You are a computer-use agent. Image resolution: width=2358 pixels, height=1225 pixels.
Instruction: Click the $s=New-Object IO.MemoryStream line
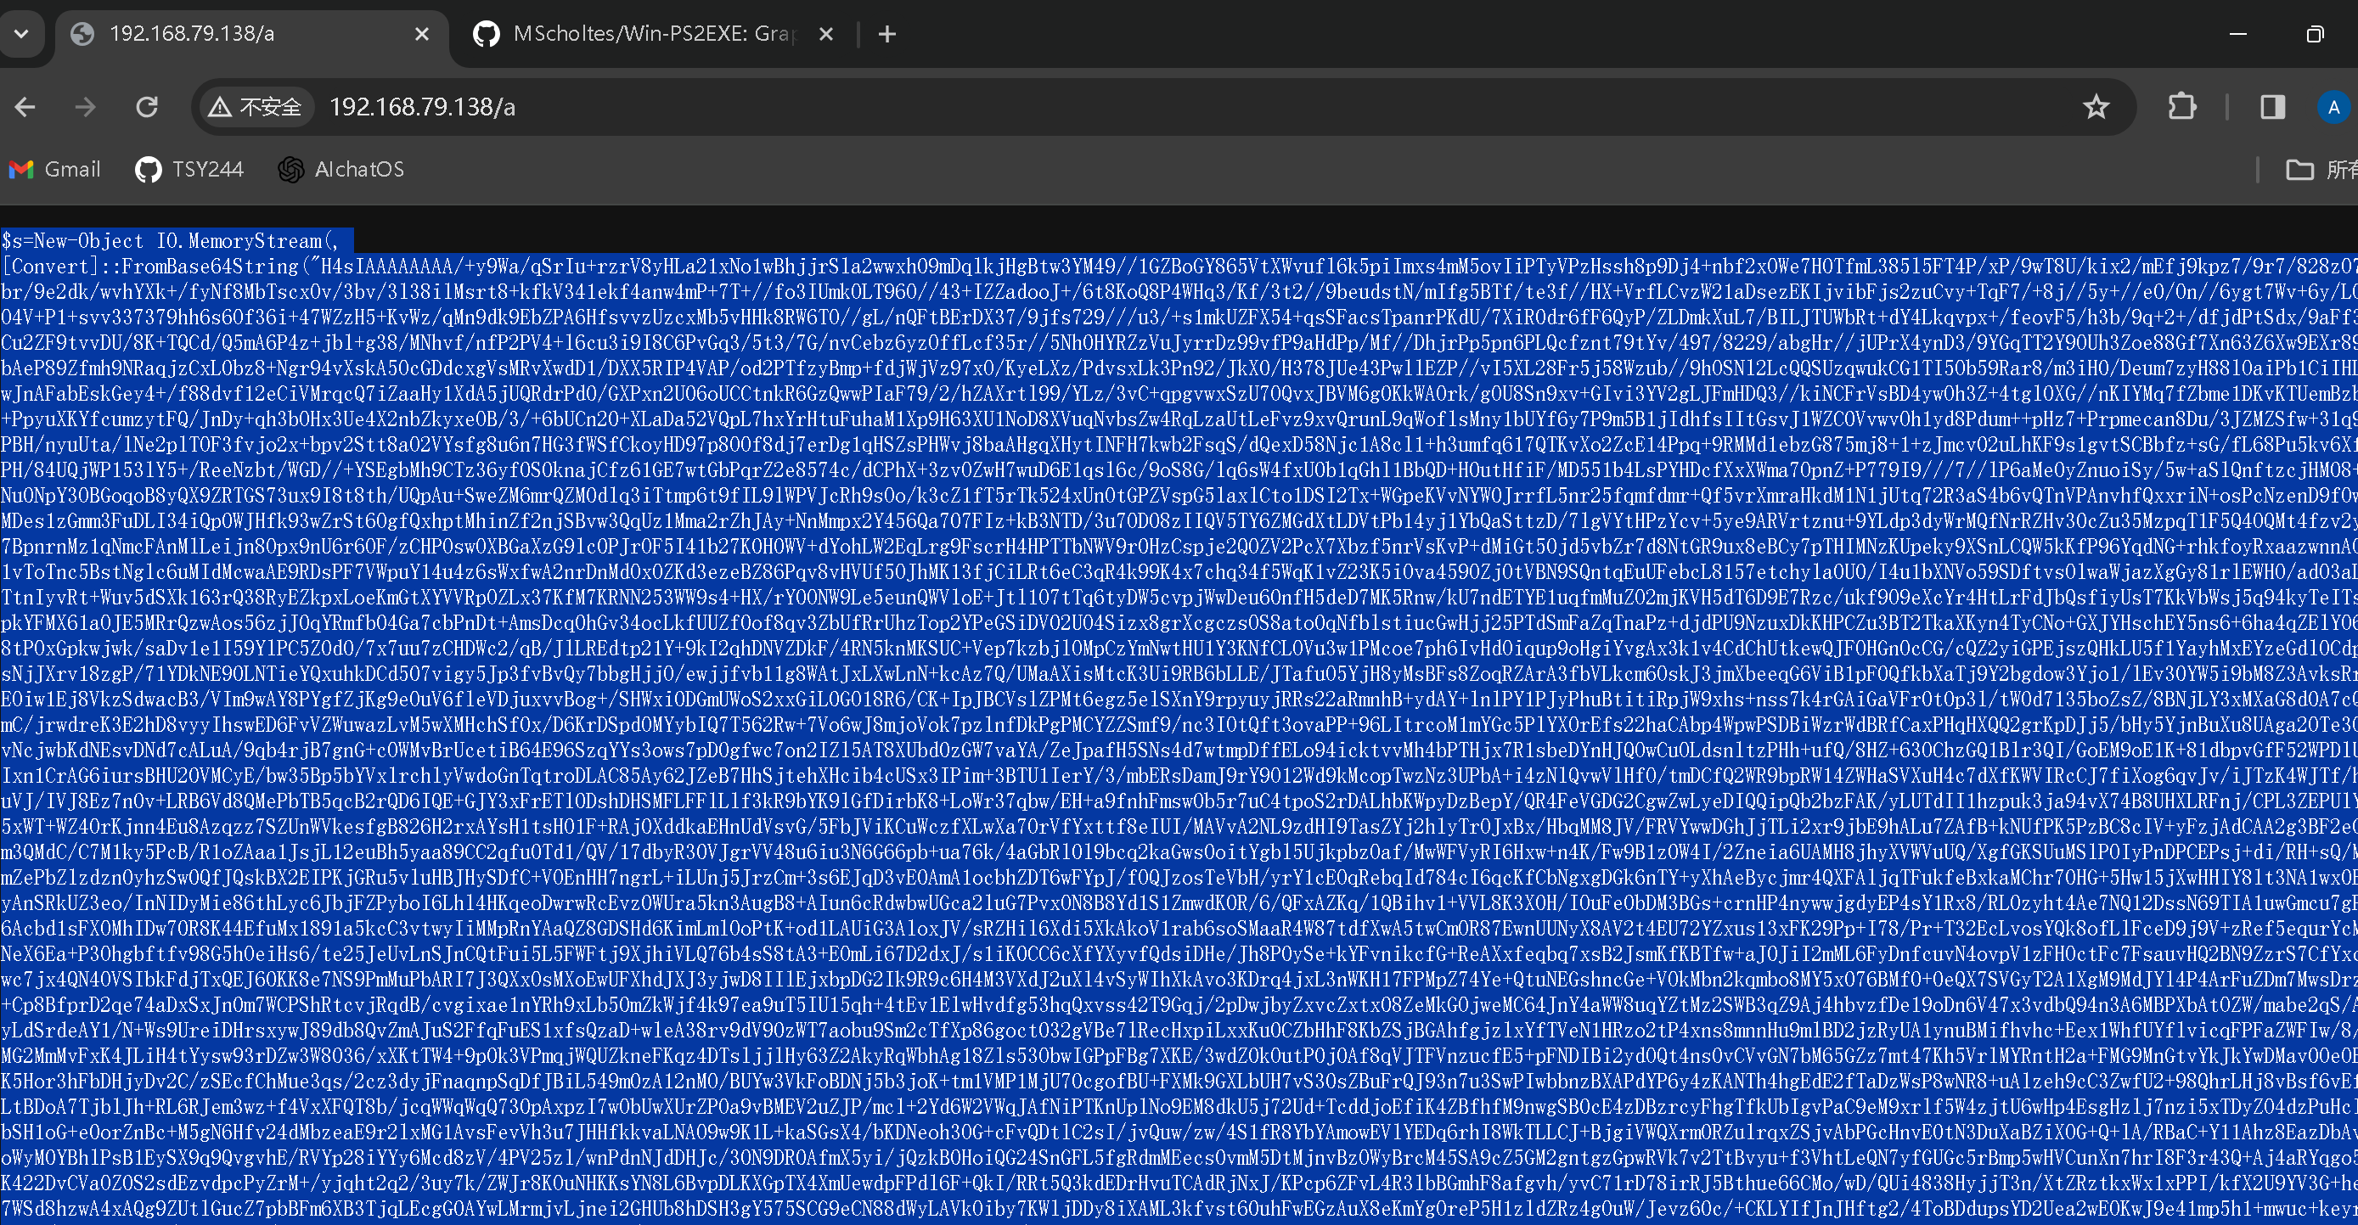(x=172, y=240)
